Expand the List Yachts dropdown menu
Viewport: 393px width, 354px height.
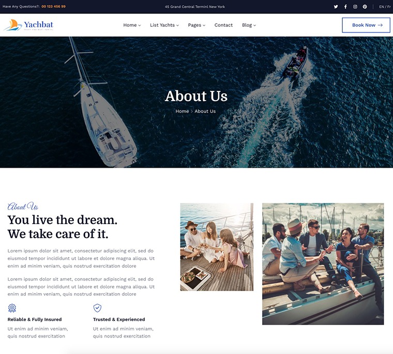click(164, 25)
